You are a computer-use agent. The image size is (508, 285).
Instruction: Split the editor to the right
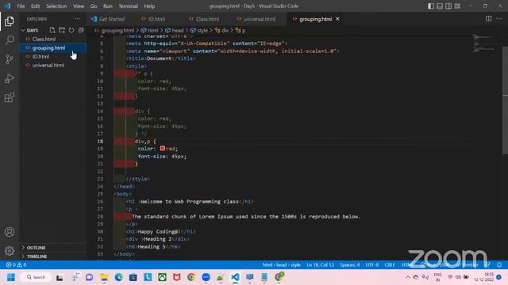(489, 19)
